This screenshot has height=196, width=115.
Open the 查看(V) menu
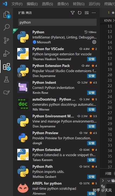[63, 4]
